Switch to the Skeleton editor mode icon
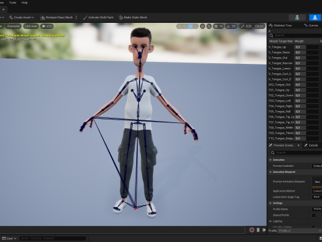 click(x=297, y=17)
